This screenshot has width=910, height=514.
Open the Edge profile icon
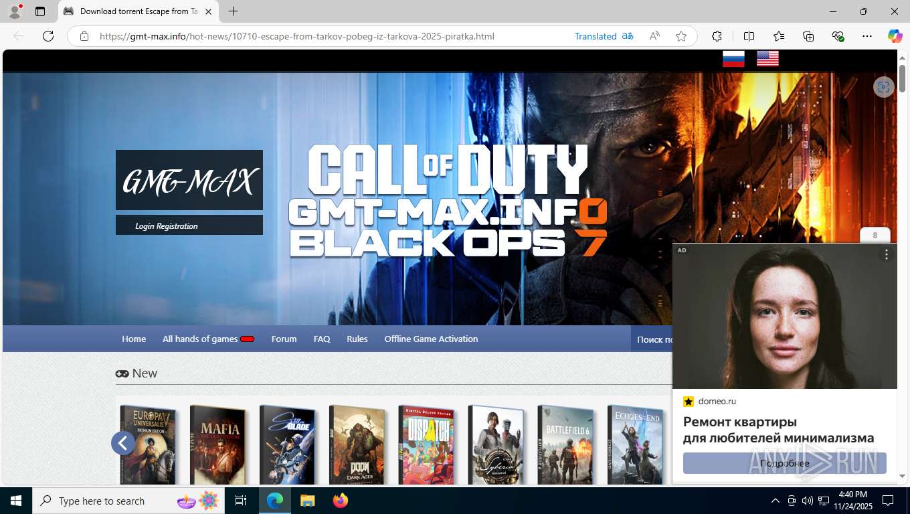(15, 11)
